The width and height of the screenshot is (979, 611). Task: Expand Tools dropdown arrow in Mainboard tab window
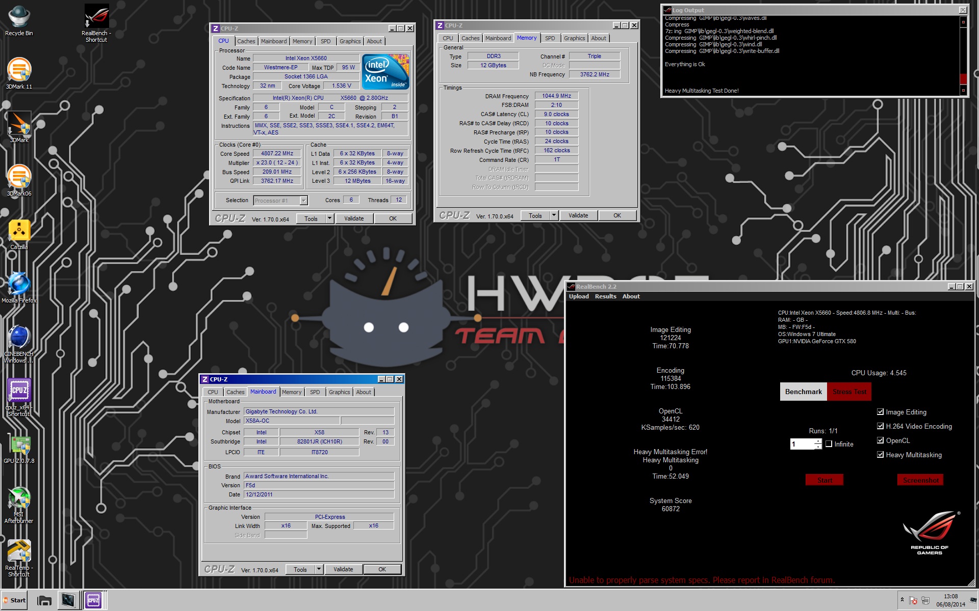(x=319, y=569)
